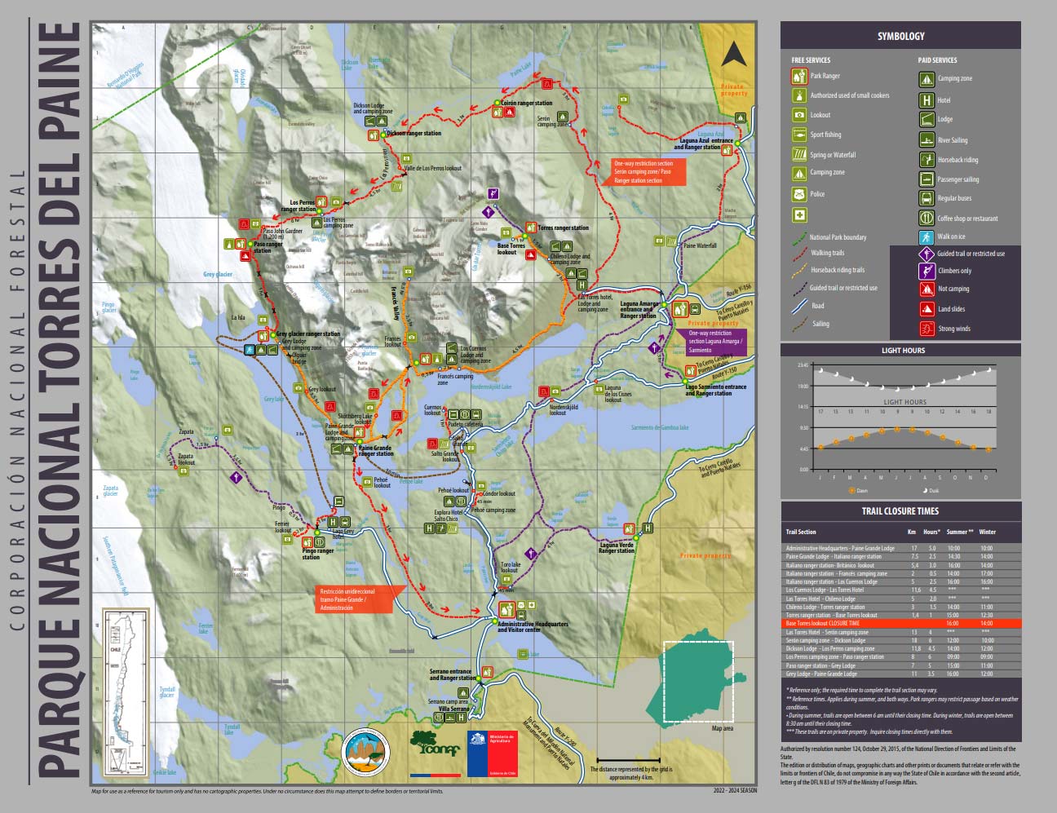Screen dimensions: 1057x813
Task: Click the 'Los Perros ranger station' label
Action: (x=299, y=205)
